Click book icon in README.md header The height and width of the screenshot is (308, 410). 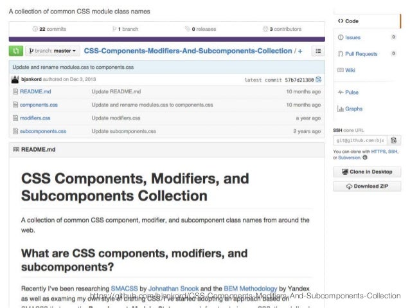pyautogui.click(x=16, y=149)
